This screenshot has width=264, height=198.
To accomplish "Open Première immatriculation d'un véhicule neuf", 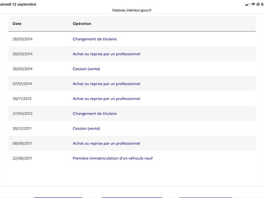I will point(113,158).
